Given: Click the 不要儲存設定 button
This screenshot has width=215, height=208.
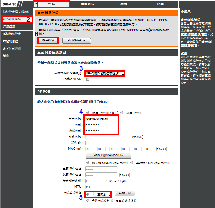Looking at the screenshot, I should (76, 40).
